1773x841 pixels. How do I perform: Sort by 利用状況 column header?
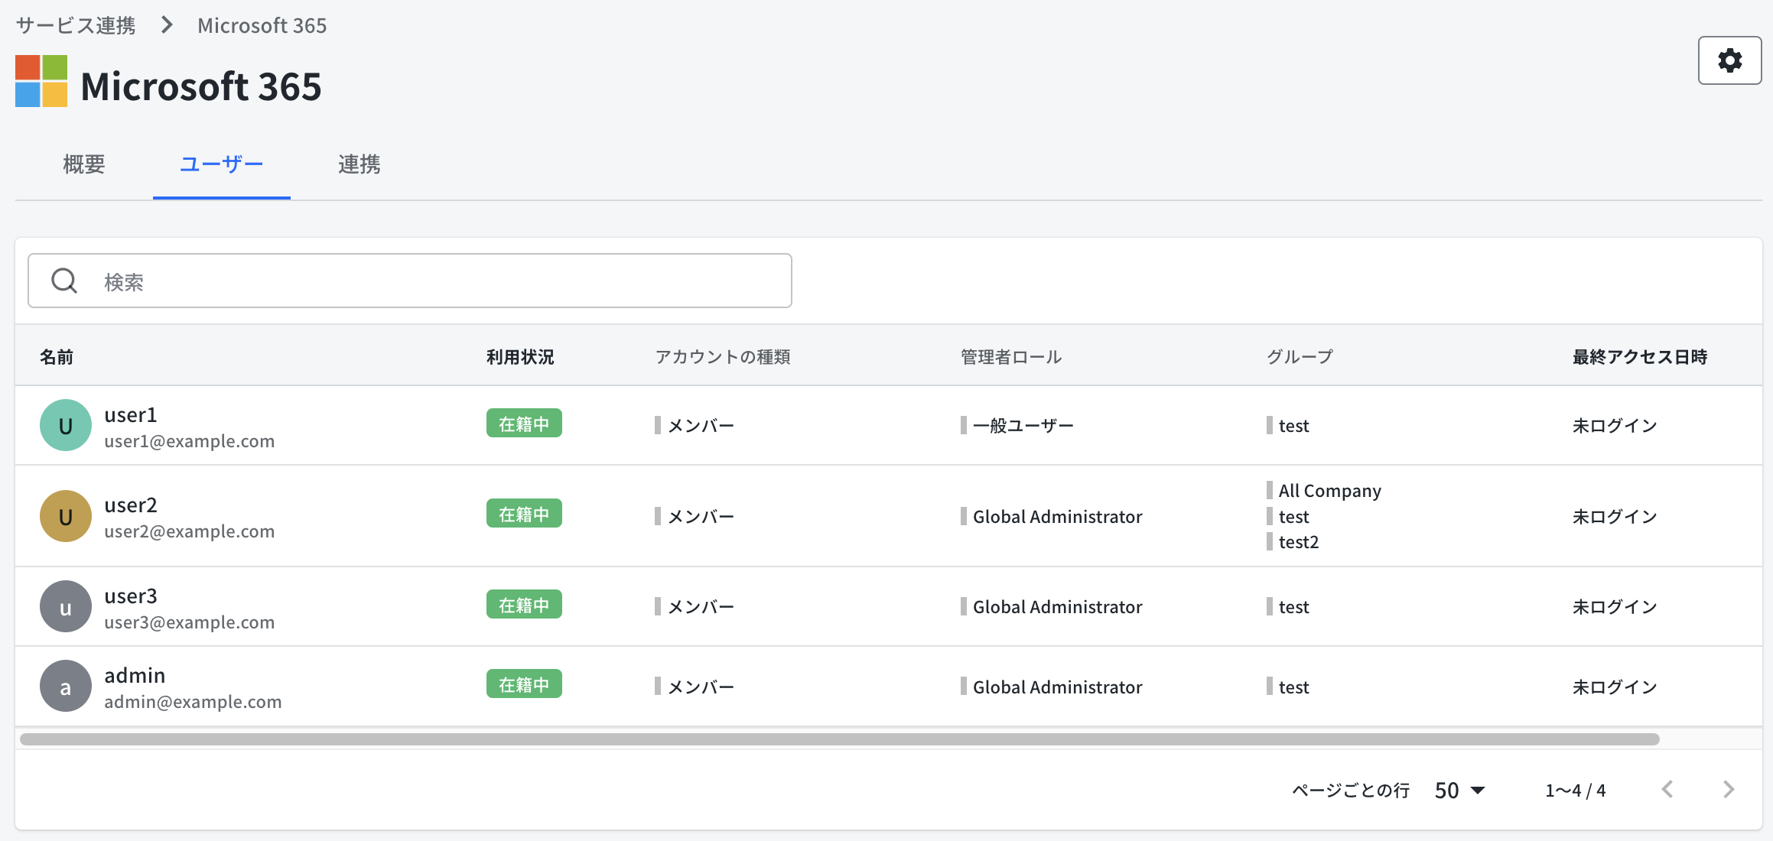pos(520,357)
